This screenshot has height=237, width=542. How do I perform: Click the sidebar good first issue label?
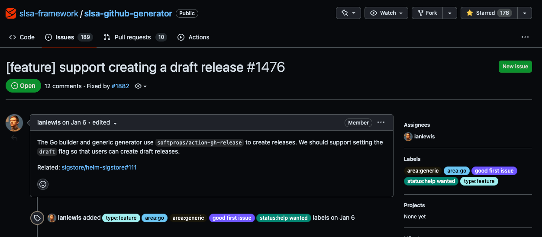[x=494, y=171]
